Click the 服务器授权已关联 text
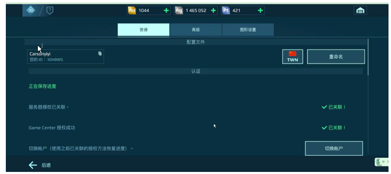Viewport: 391px width, 174px height. pyautogui.click(x=49, y=107)
